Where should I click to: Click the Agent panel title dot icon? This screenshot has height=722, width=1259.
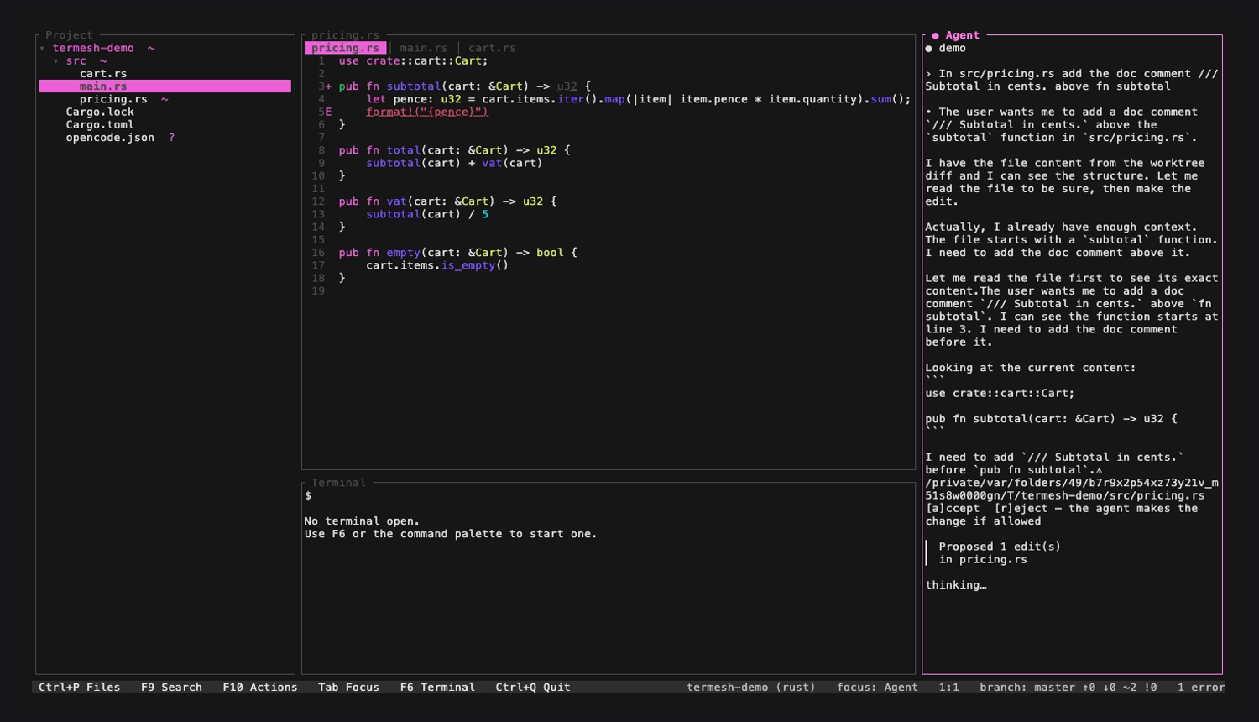[x=935, y=35]
